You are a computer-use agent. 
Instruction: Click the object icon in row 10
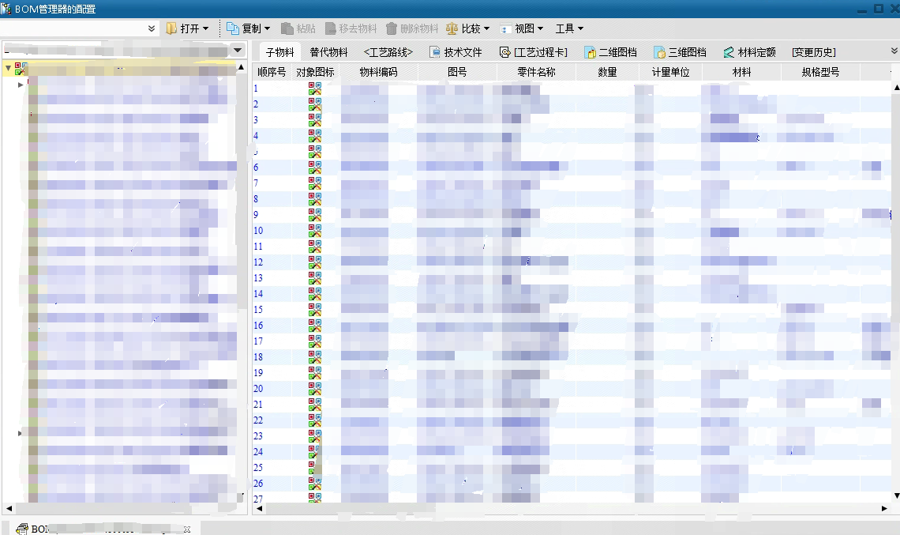314,231
